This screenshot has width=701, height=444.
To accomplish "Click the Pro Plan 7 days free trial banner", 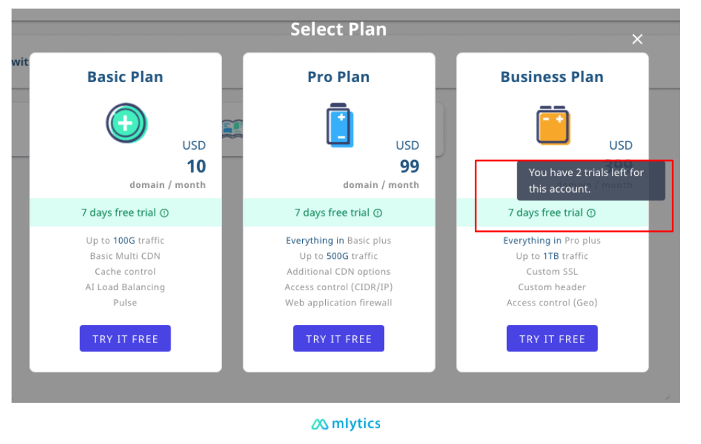I will 338,212.
